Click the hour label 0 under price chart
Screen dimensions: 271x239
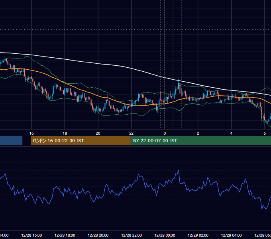165,133
